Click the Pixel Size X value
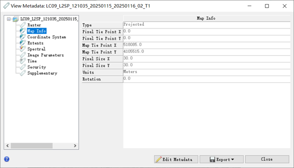 (206, 59)
